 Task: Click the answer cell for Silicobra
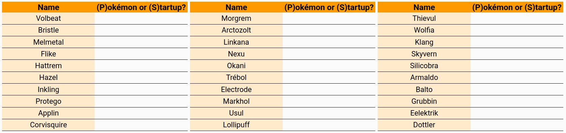[517, 66]
